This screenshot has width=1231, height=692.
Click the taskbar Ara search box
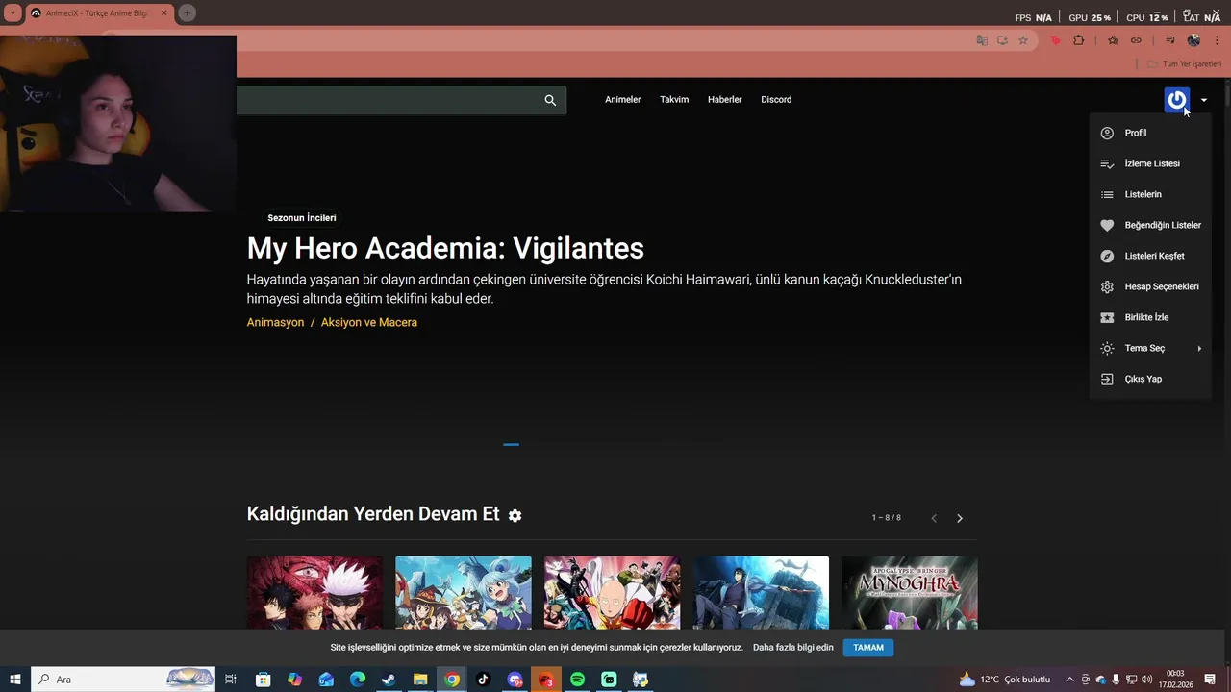pos(123,680)
